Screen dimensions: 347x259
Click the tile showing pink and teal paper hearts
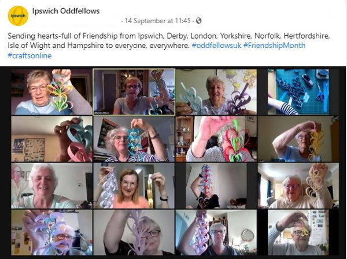[52, 139]
